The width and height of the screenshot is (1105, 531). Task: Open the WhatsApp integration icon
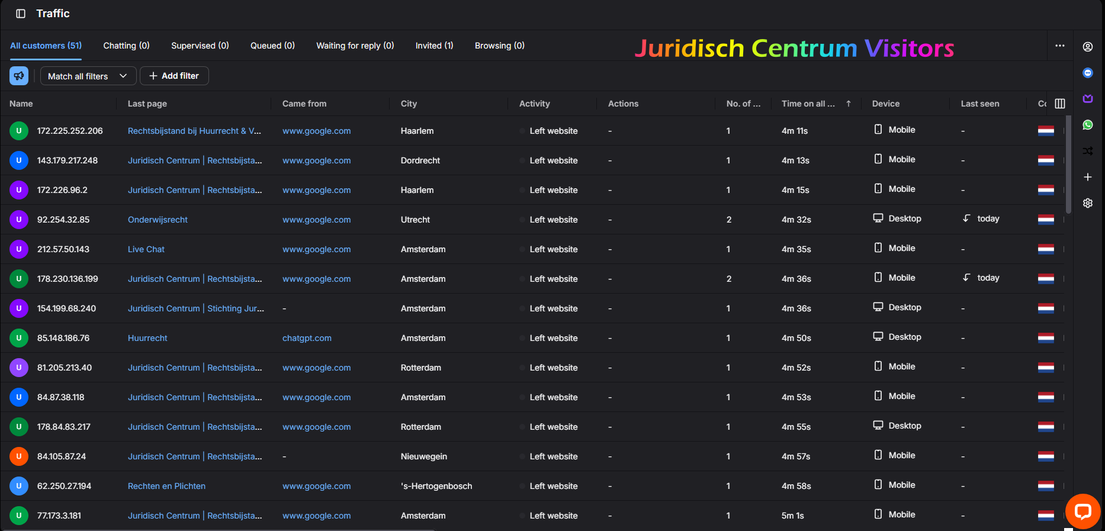coord(1088,125)
